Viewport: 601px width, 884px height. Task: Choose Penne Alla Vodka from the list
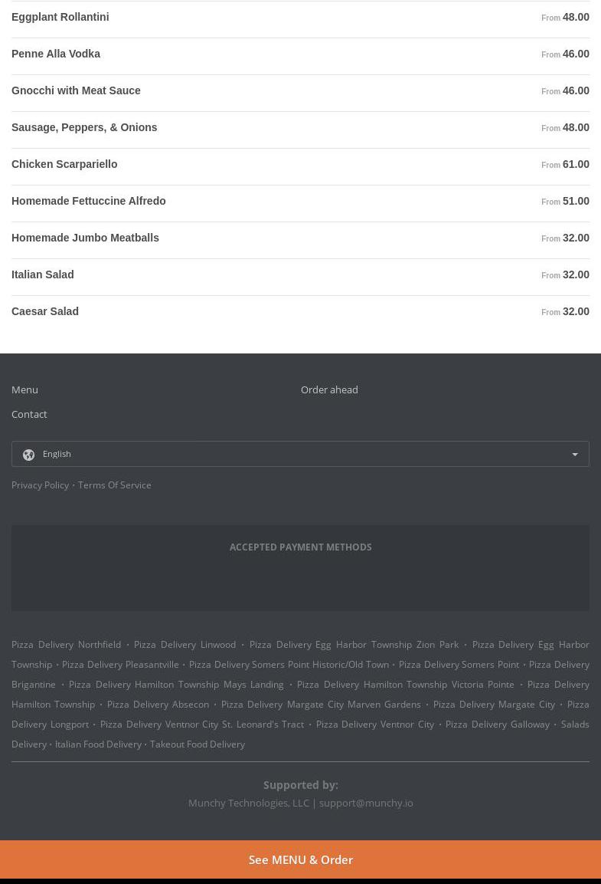(x=56, y=54)
